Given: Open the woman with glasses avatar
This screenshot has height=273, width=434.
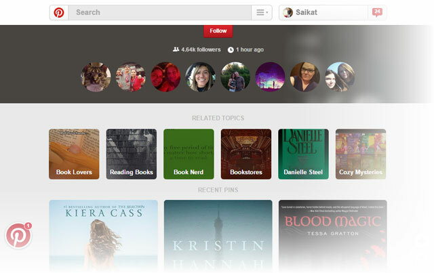Looking at the screenshot, I should 305,77.
